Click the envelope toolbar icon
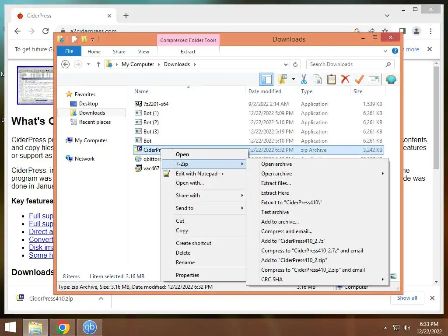The height and width of the screenshot is (336, 448). [x=374, y=79]
